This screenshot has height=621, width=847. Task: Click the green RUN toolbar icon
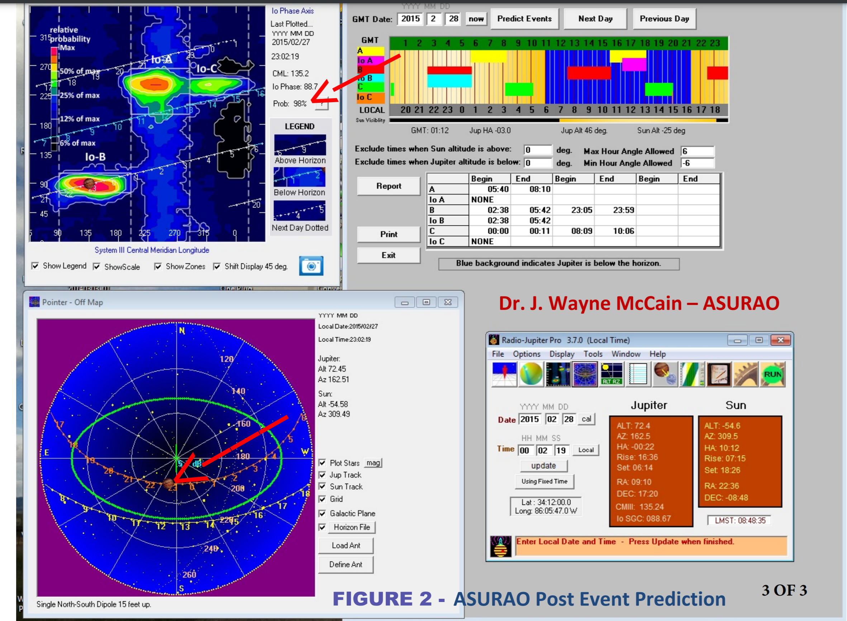pyautogui.click(x=772, y=374)
